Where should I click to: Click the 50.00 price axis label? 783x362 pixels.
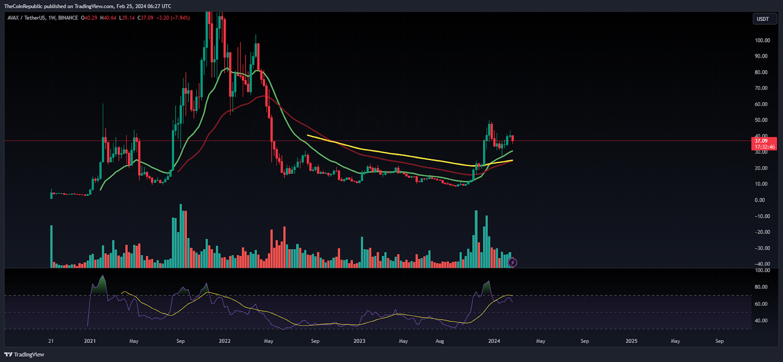pos(761,120)
